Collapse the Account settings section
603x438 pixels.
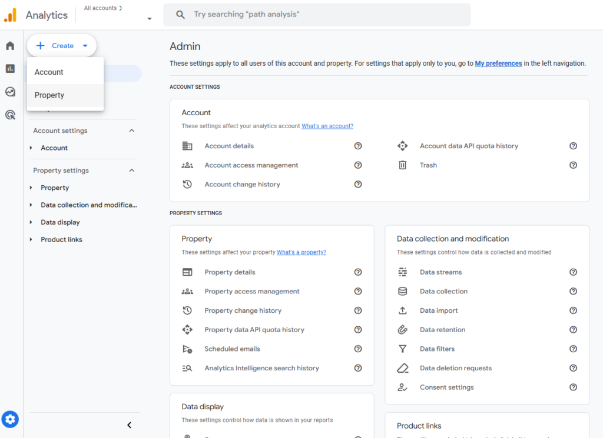point(132,131)
